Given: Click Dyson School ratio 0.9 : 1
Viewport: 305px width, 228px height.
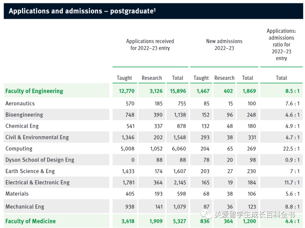Looking at the screenshot, I should pyautogui.click(x=292, y=160).
